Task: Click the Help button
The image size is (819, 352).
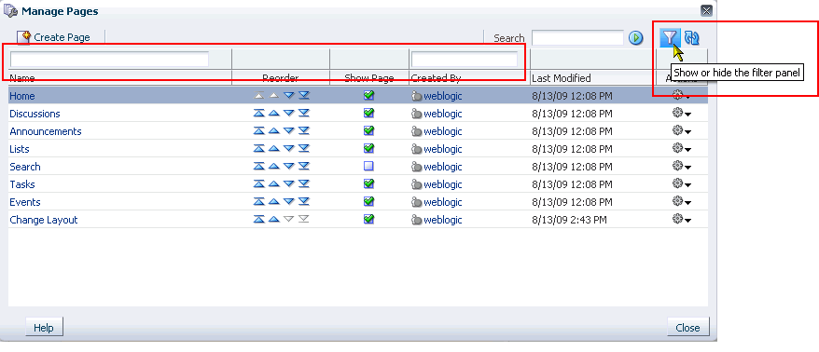Action: [44, 328]
